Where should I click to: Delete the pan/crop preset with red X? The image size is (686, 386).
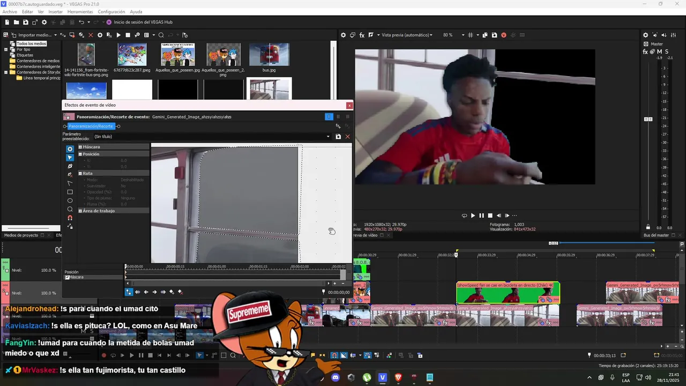click(x=347, y=137)
